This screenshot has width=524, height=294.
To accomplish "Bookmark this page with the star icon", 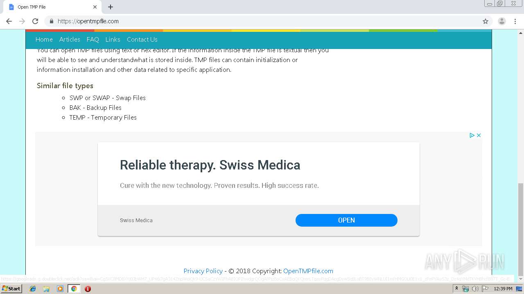I will (x=486, y=21).
